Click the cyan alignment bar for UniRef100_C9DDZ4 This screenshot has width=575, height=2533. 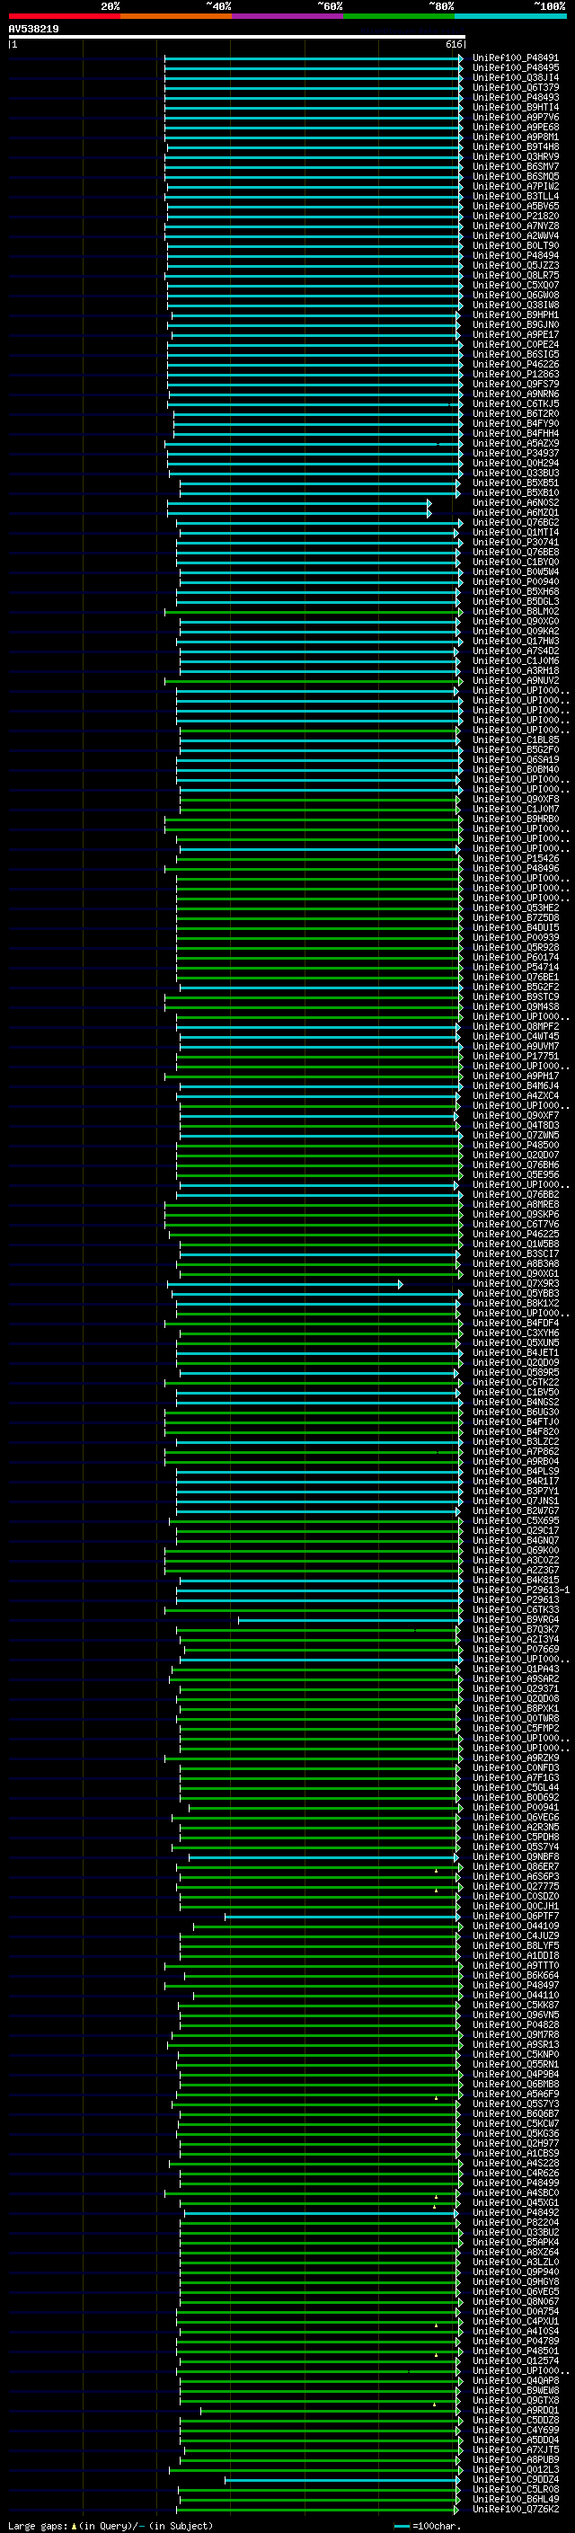coord(342,2480)
